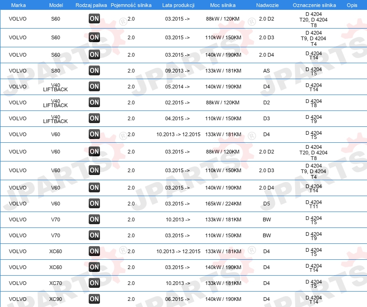The height and width of the screenshot is (307, 367).
Task: Click the 04.2015 -> production date cell
Action: (x=177, y=118)
